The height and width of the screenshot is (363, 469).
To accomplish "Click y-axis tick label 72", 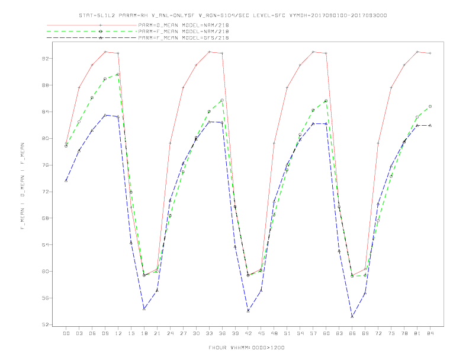I will pos(46,192).
